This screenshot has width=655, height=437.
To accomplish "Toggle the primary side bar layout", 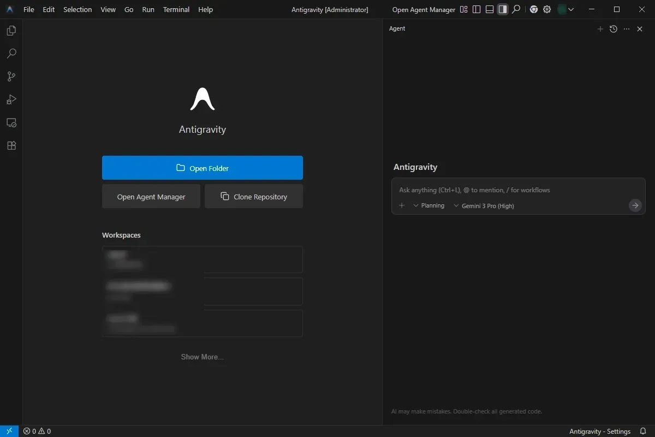I will coord(477,9).
